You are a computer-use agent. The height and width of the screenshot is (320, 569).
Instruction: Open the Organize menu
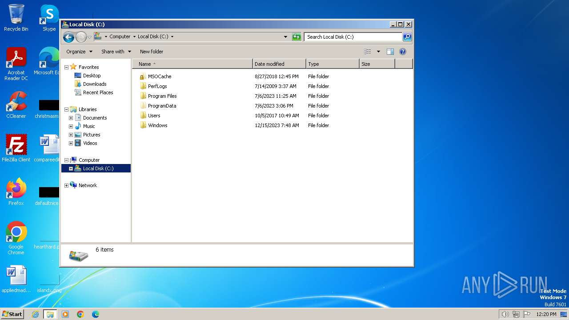point(80,52)
